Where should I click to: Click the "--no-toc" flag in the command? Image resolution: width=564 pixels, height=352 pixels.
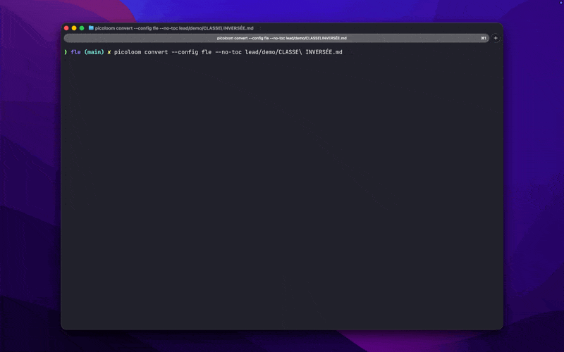(228, 52)
